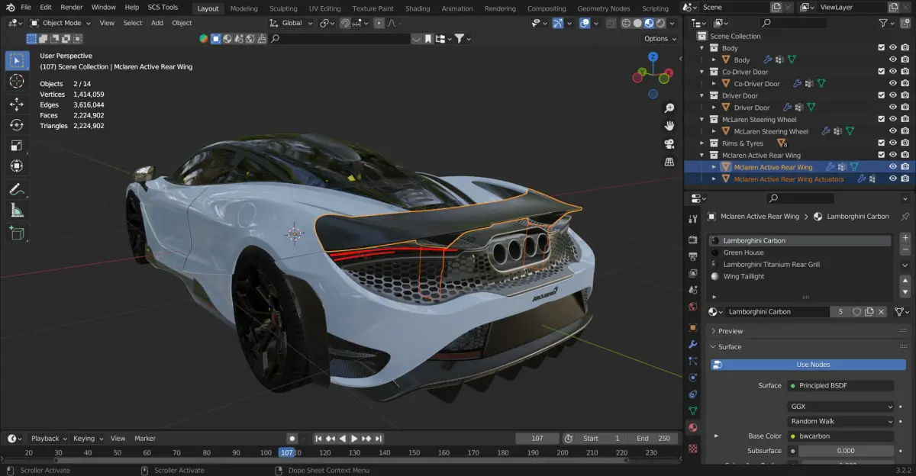The height and width of the screenshot is (476, 916).
Task: Click the bwcarbon base color link
Action: [840, 436]
